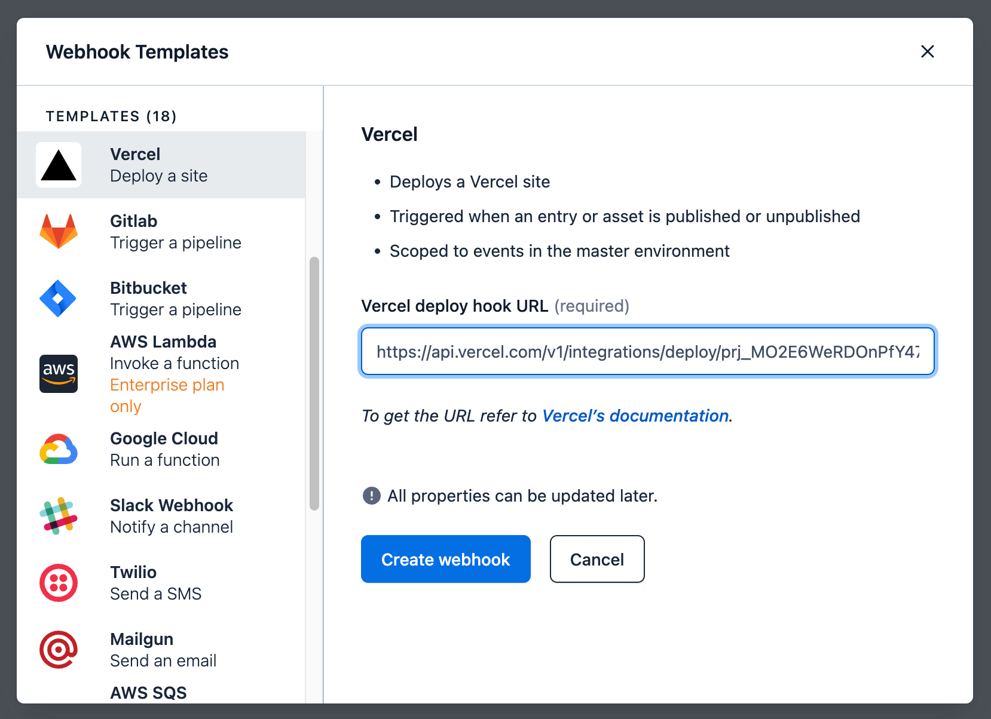Screen dimensions: 991x719
Task: Select the Google Cloud logo icon
Action: coord(59,449)
